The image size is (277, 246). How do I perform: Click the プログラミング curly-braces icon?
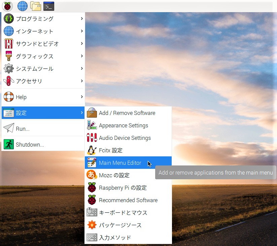[x=9, y=19]
